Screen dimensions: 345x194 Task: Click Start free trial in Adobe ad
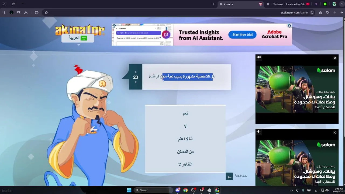243,34
